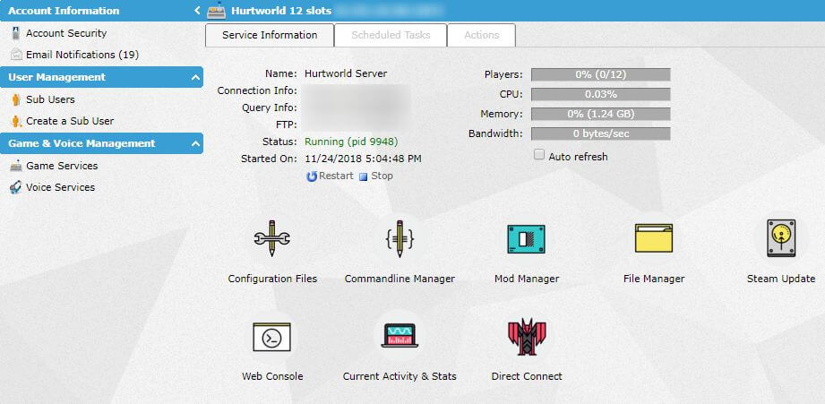Image resolution: width=825 pixels, height=404 pixels.
Task: Switch to the Scheduled Tasks tab
Action: pyautogui.click(x=391, y=35)
